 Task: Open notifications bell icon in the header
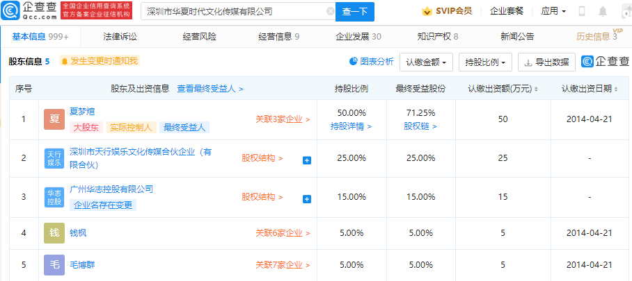[x=603, y=11]
